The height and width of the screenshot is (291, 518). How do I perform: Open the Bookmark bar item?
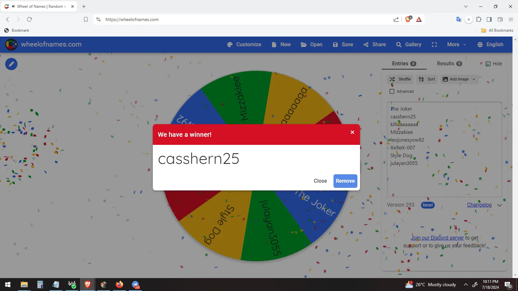click(17, 30)
